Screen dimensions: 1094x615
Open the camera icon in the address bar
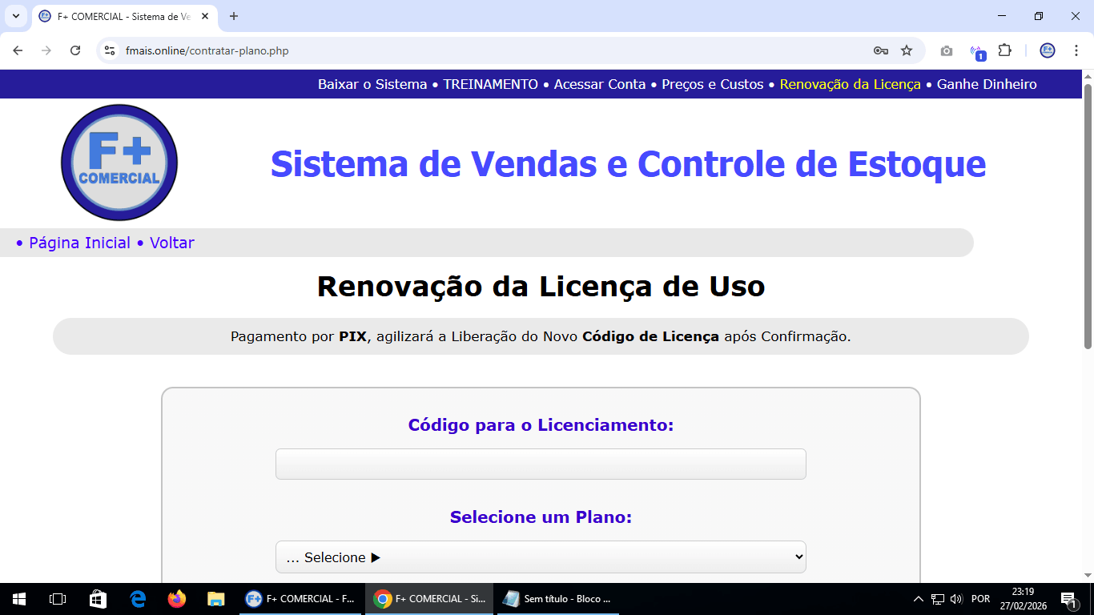click(x=946, y=50)
